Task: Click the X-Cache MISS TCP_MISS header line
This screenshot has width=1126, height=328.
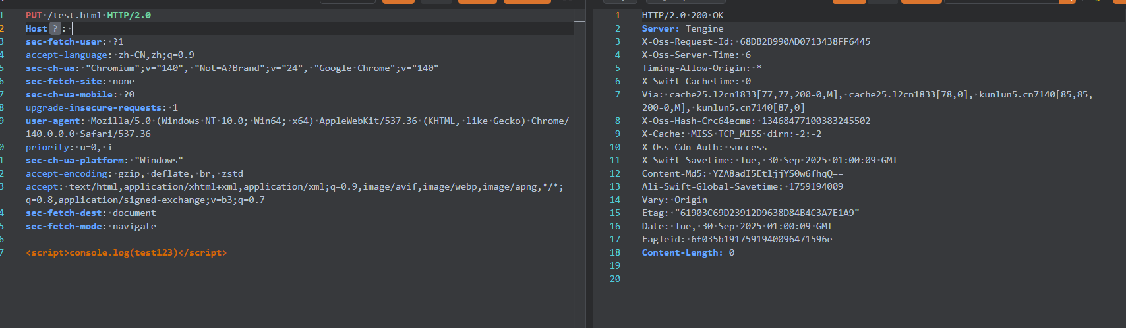Action: tap(731, 134)
